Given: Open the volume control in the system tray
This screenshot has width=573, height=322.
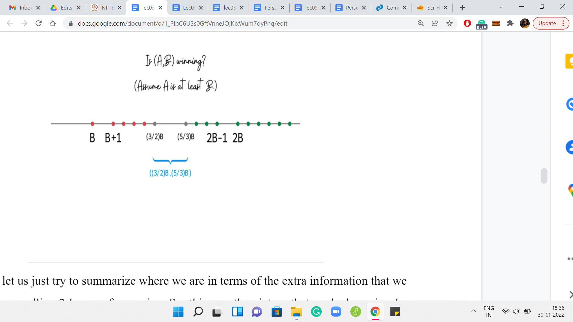Looking at the screenshot, I should [x=516, y=312].
